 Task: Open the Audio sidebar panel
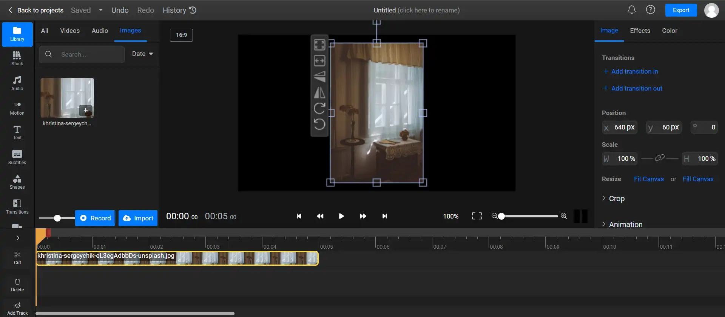[x=17, y=83]
